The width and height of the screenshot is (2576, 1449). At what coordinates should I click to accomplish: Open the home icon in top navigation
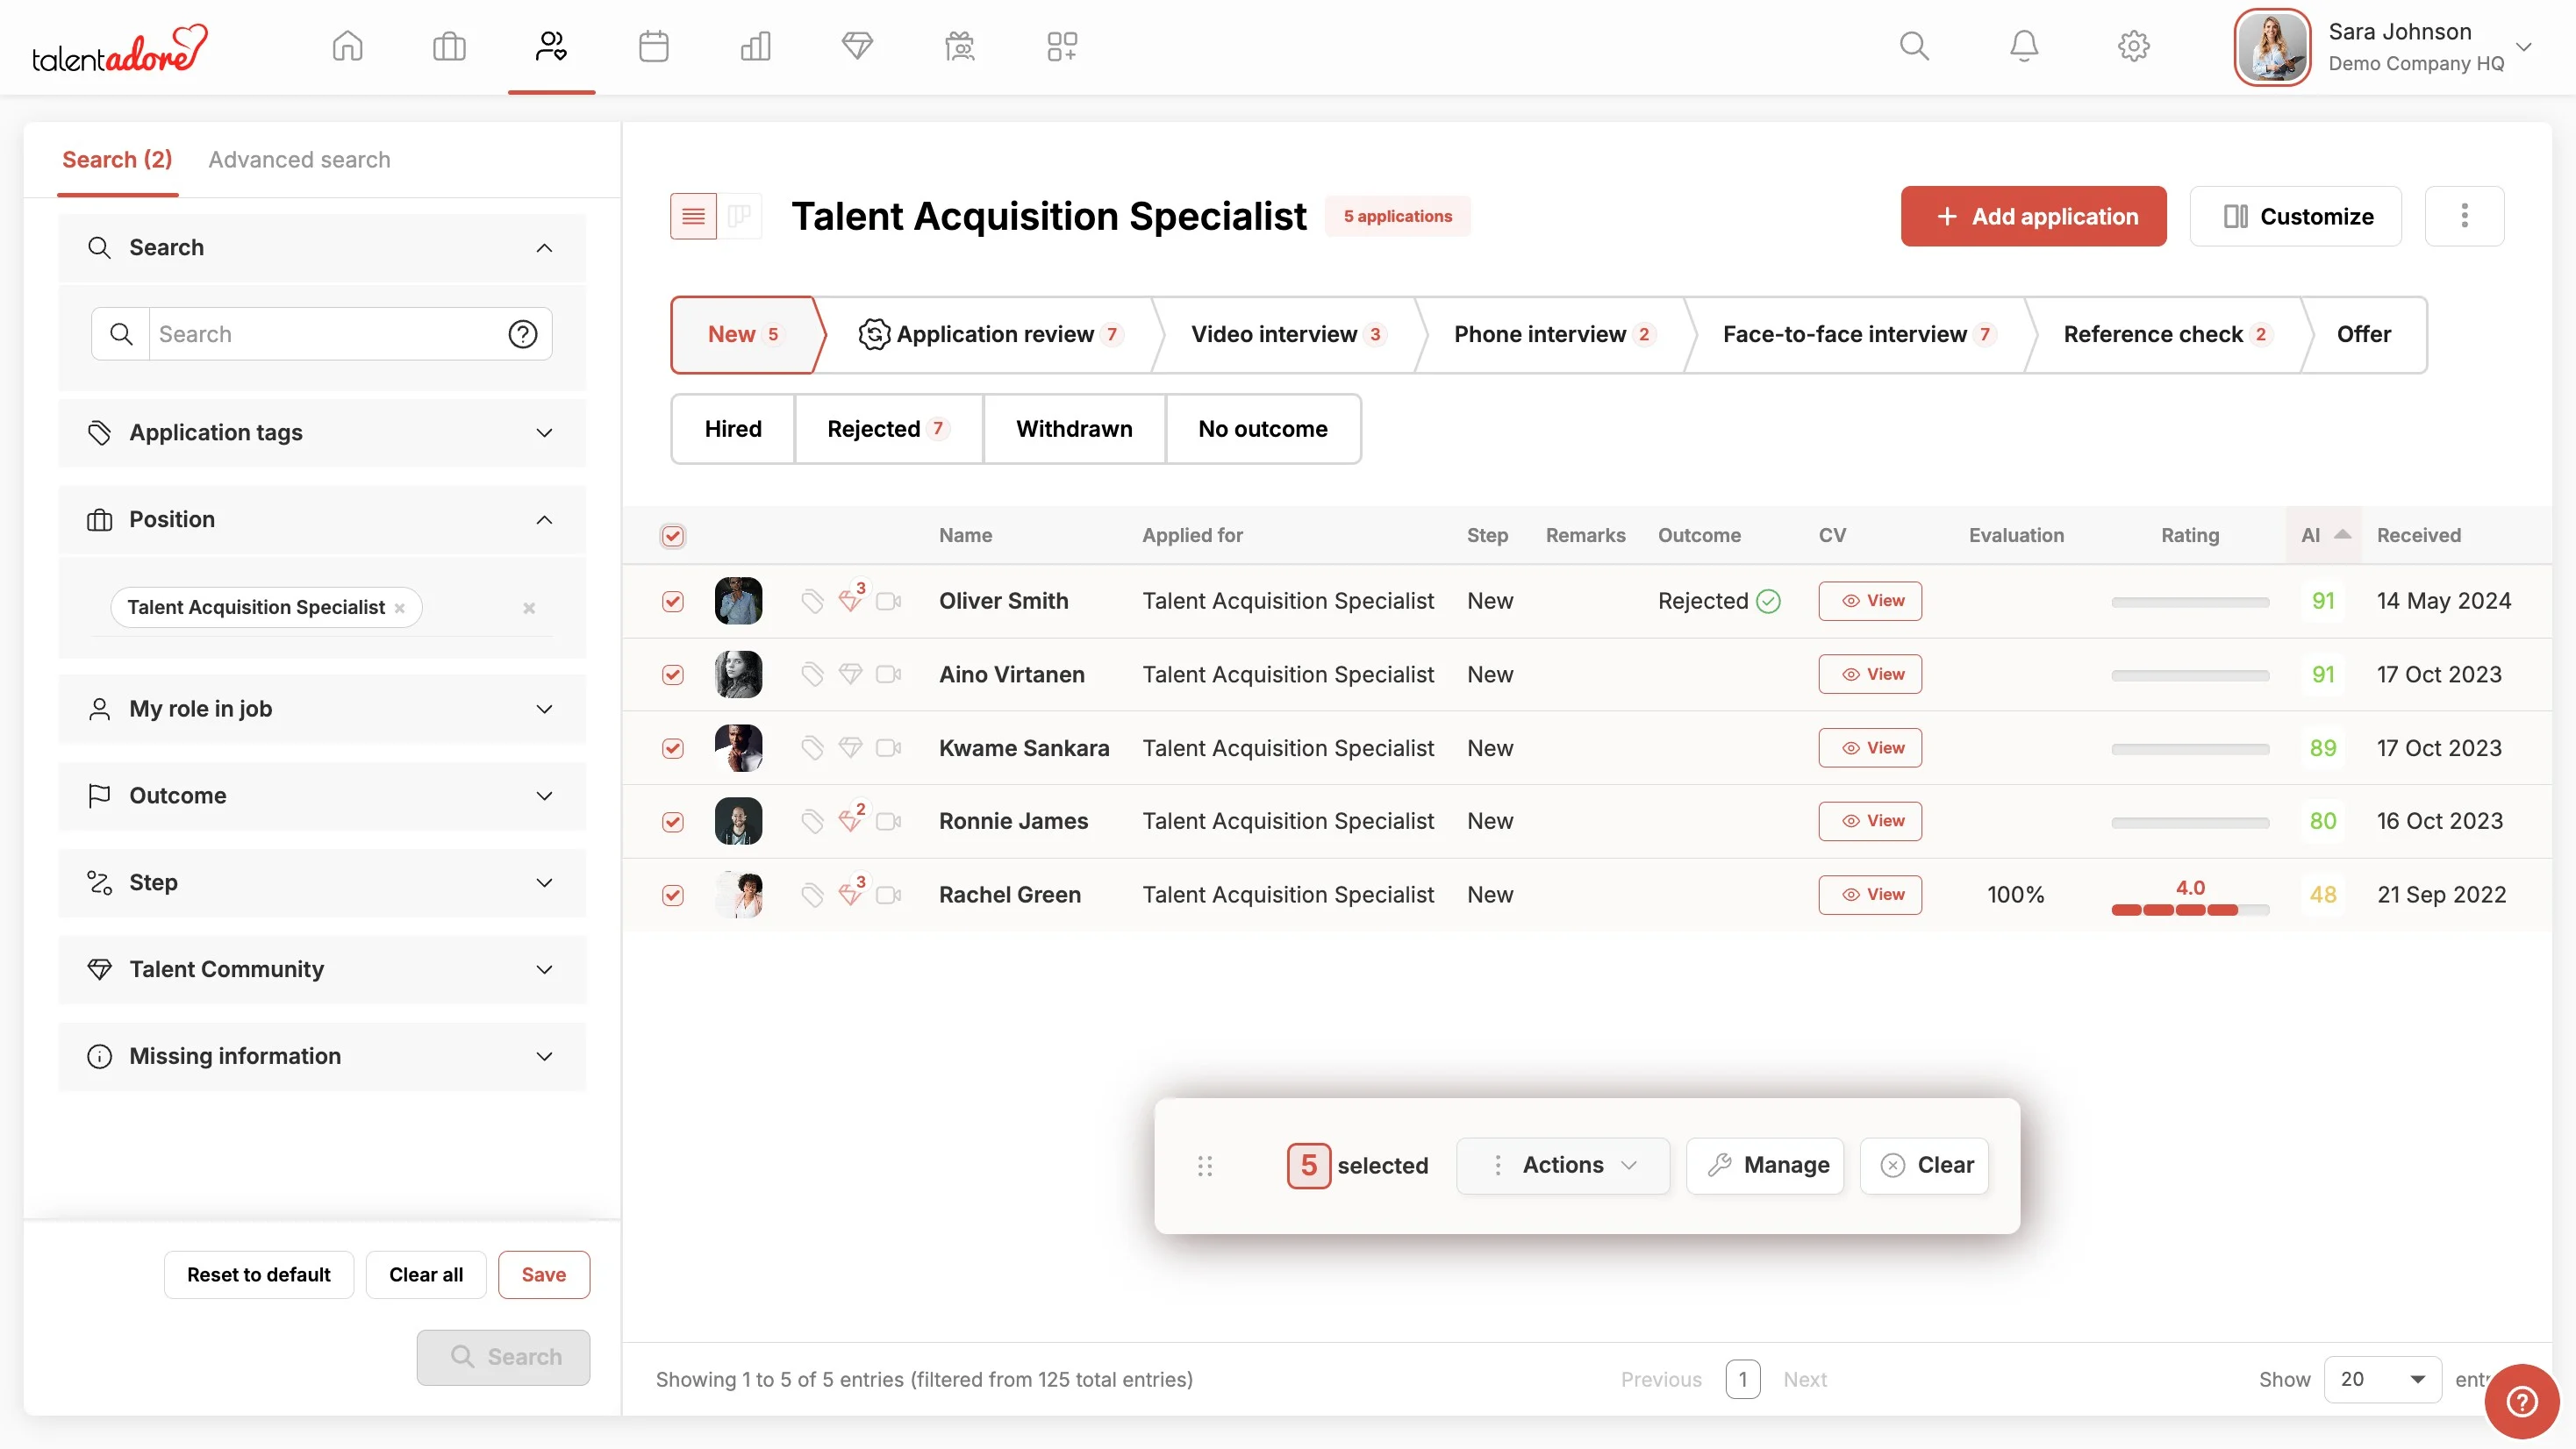click(x=347, y=46)
